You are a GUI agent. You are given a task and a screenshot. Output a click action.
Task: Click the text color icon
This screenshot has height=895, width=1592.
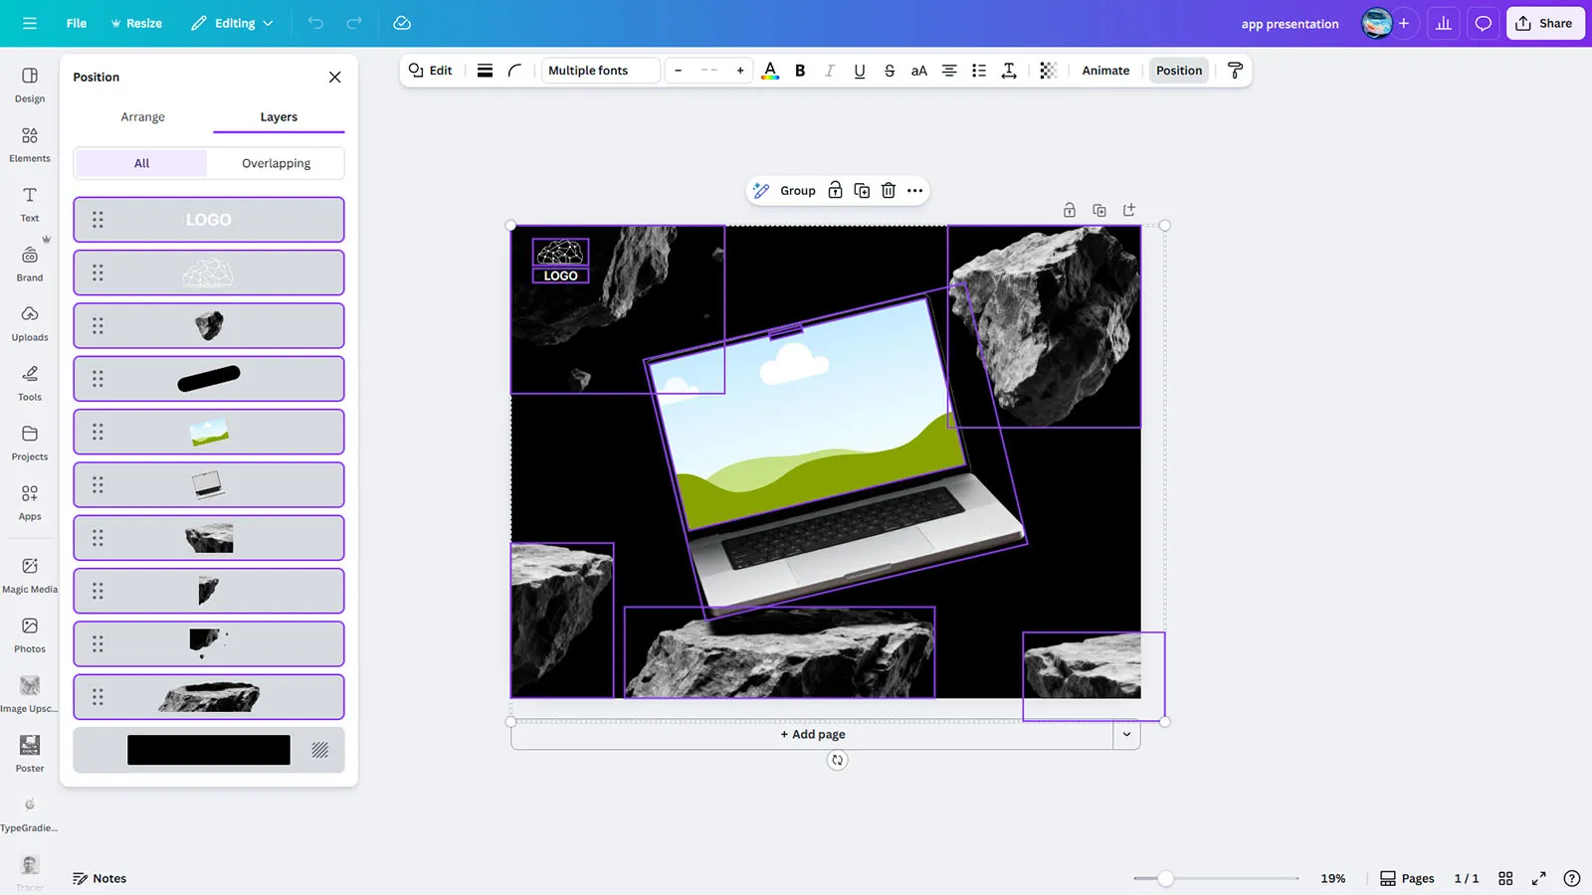coord(770,71)
